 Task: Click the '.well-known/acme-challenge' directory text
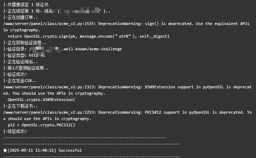tap(92, 49)
